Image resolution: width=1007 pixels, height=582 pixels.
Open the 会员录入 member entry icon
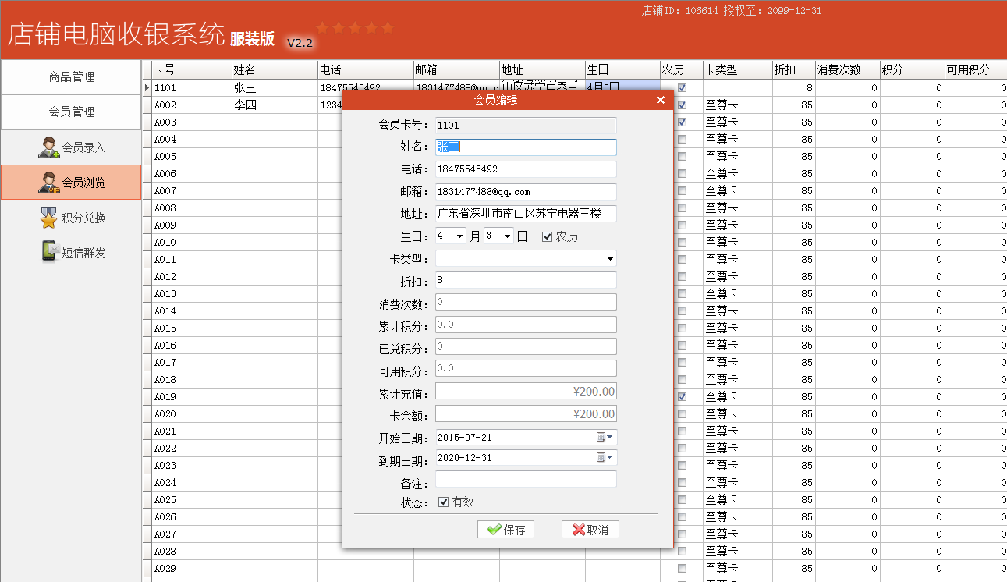(71, 147)
